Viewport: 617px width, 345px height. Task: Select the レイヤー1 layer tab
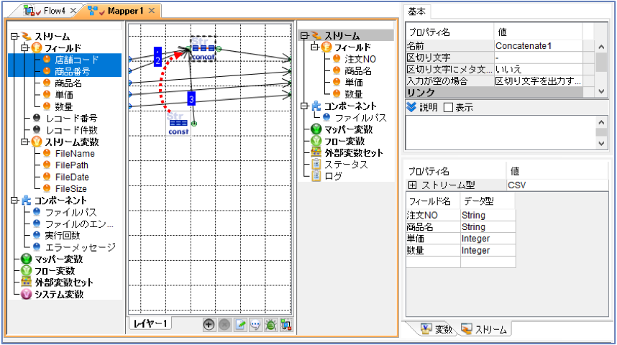(x=150, y=323)
